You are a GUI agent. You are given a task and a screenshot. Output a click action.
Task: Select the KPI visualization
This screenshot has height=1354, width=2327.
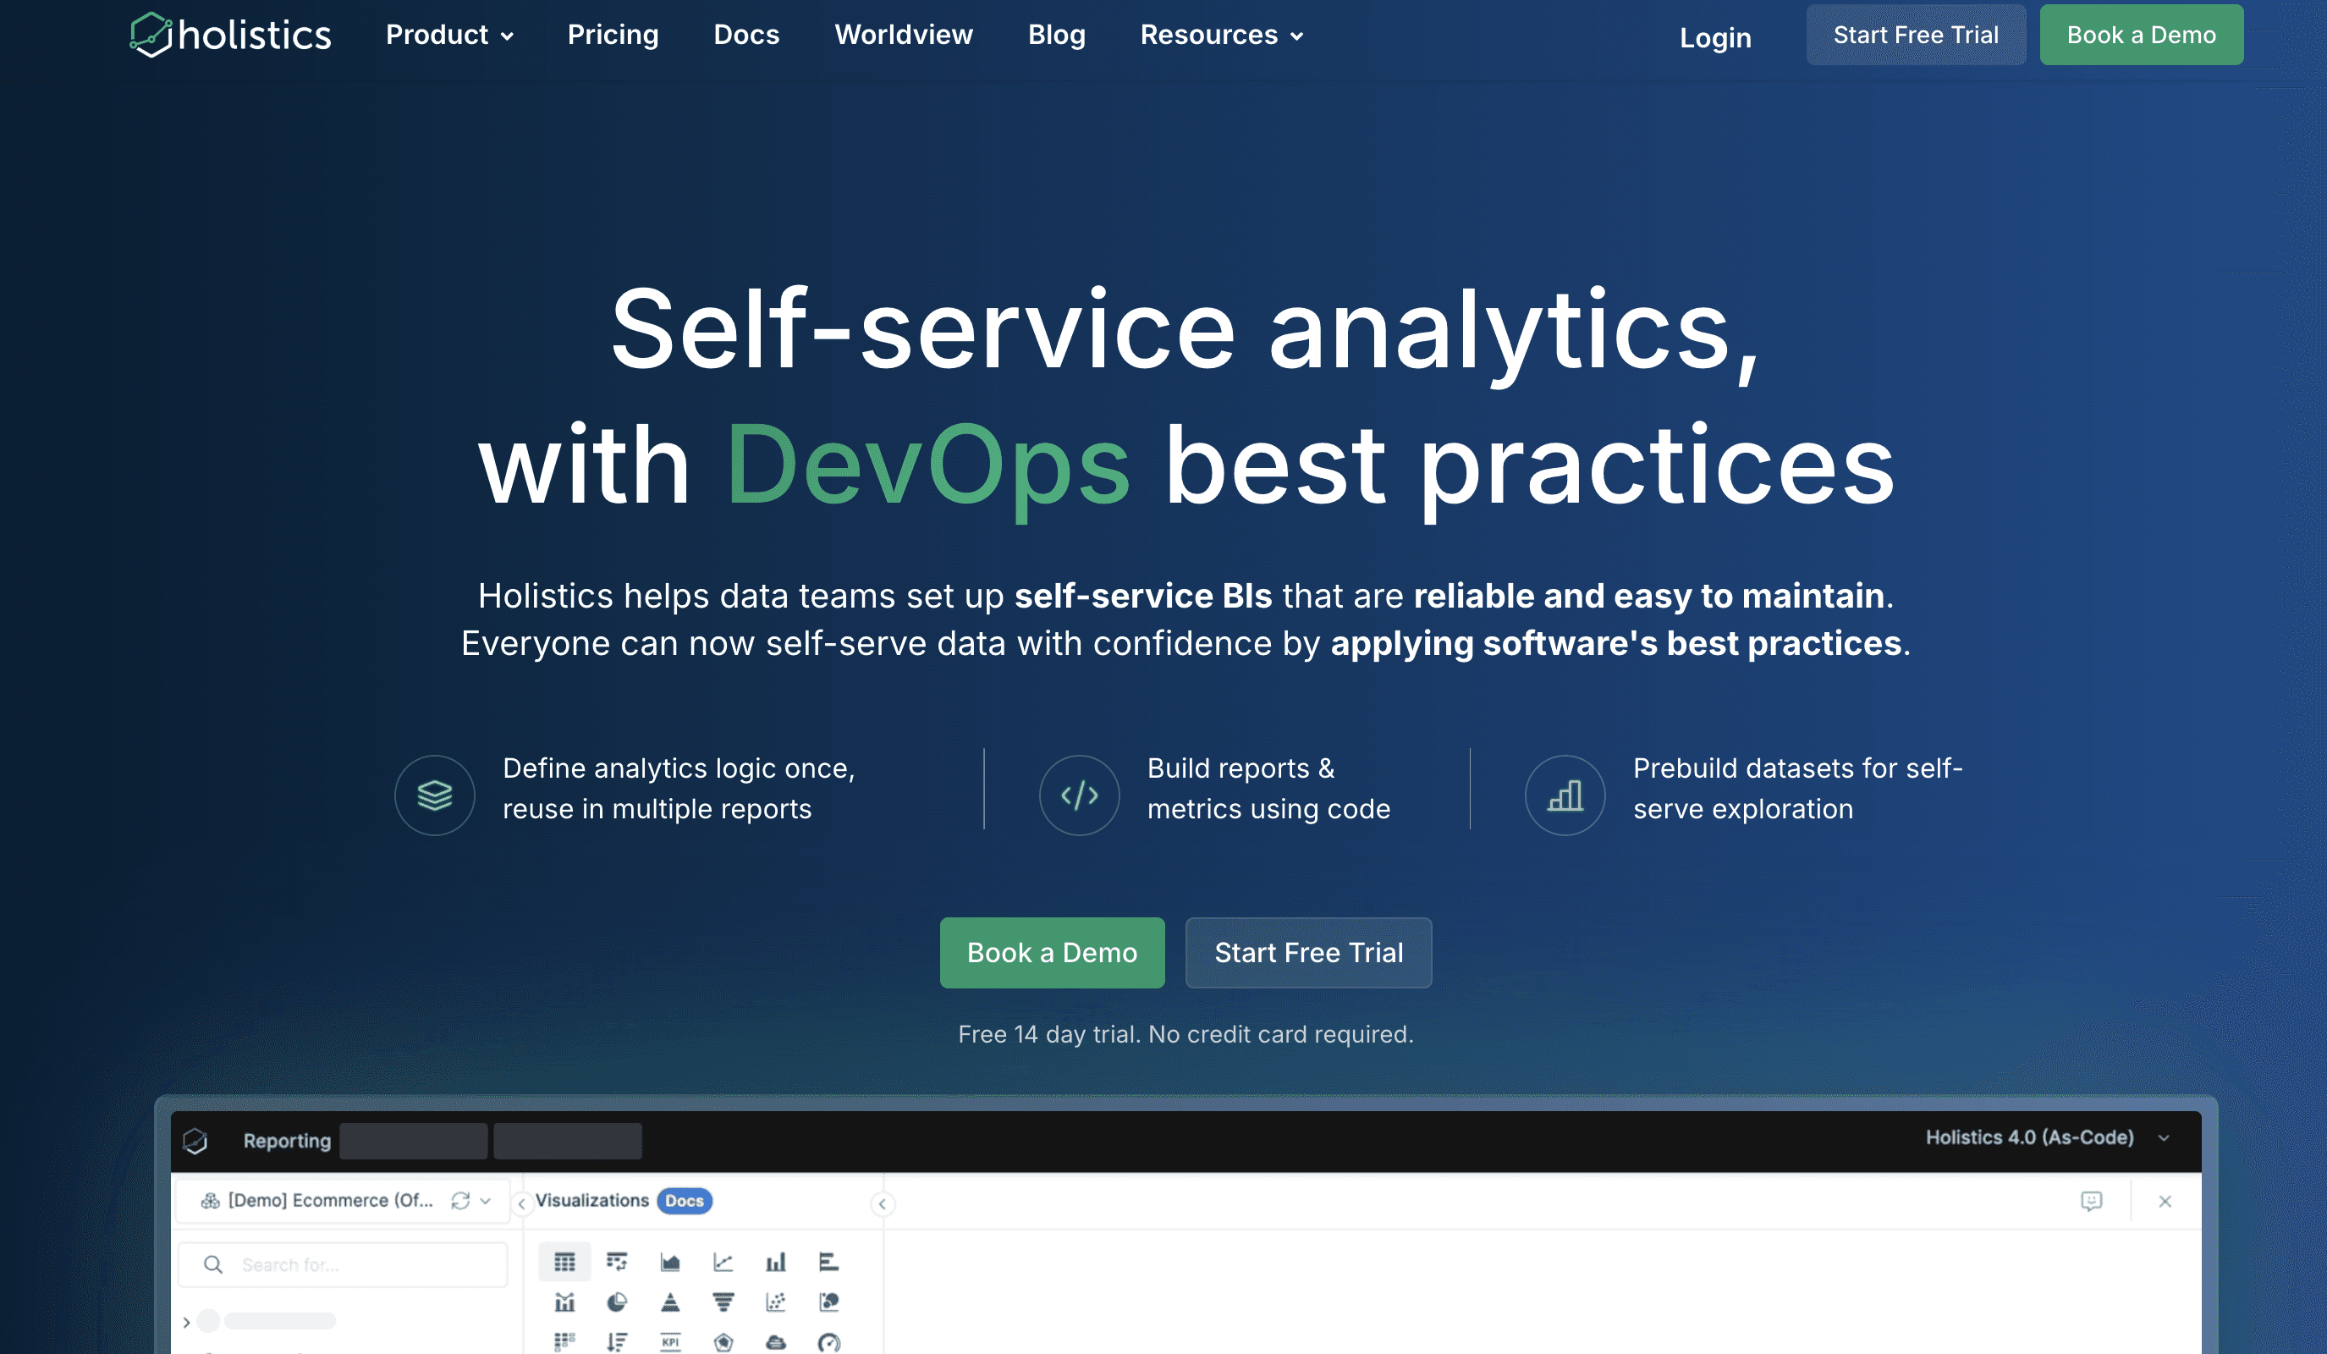pos(671,1342)
